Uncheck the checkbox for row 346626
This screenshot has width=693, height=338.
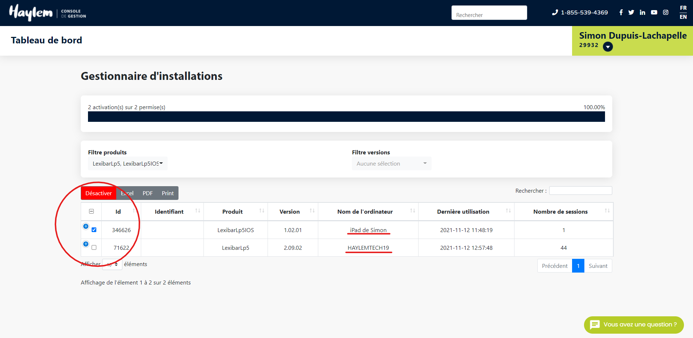click(x=94, y=230)
